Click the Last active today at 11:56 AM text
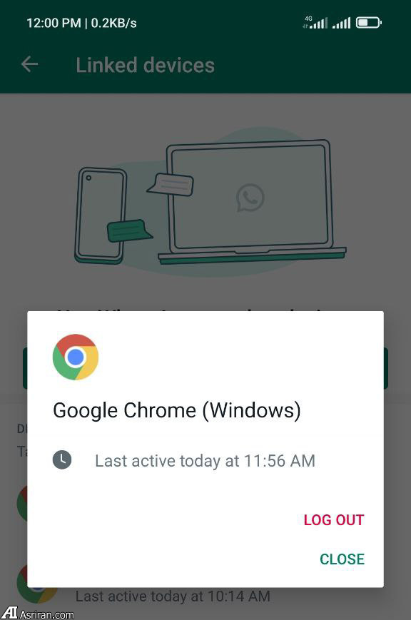 point(205,461)
